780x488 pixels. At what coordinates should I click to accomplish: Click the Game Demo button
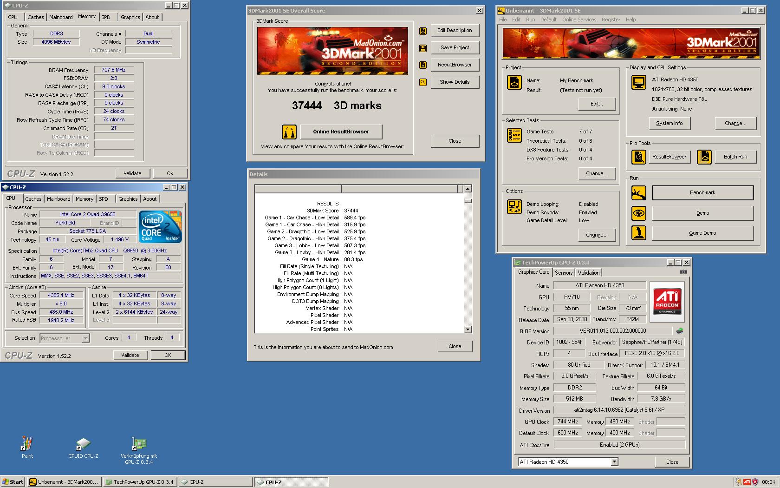coord(703,233)
